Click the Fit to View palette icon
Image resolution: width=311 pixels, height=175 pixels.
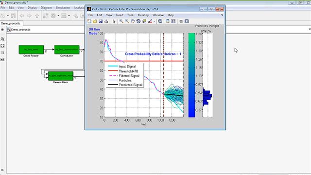2,46
